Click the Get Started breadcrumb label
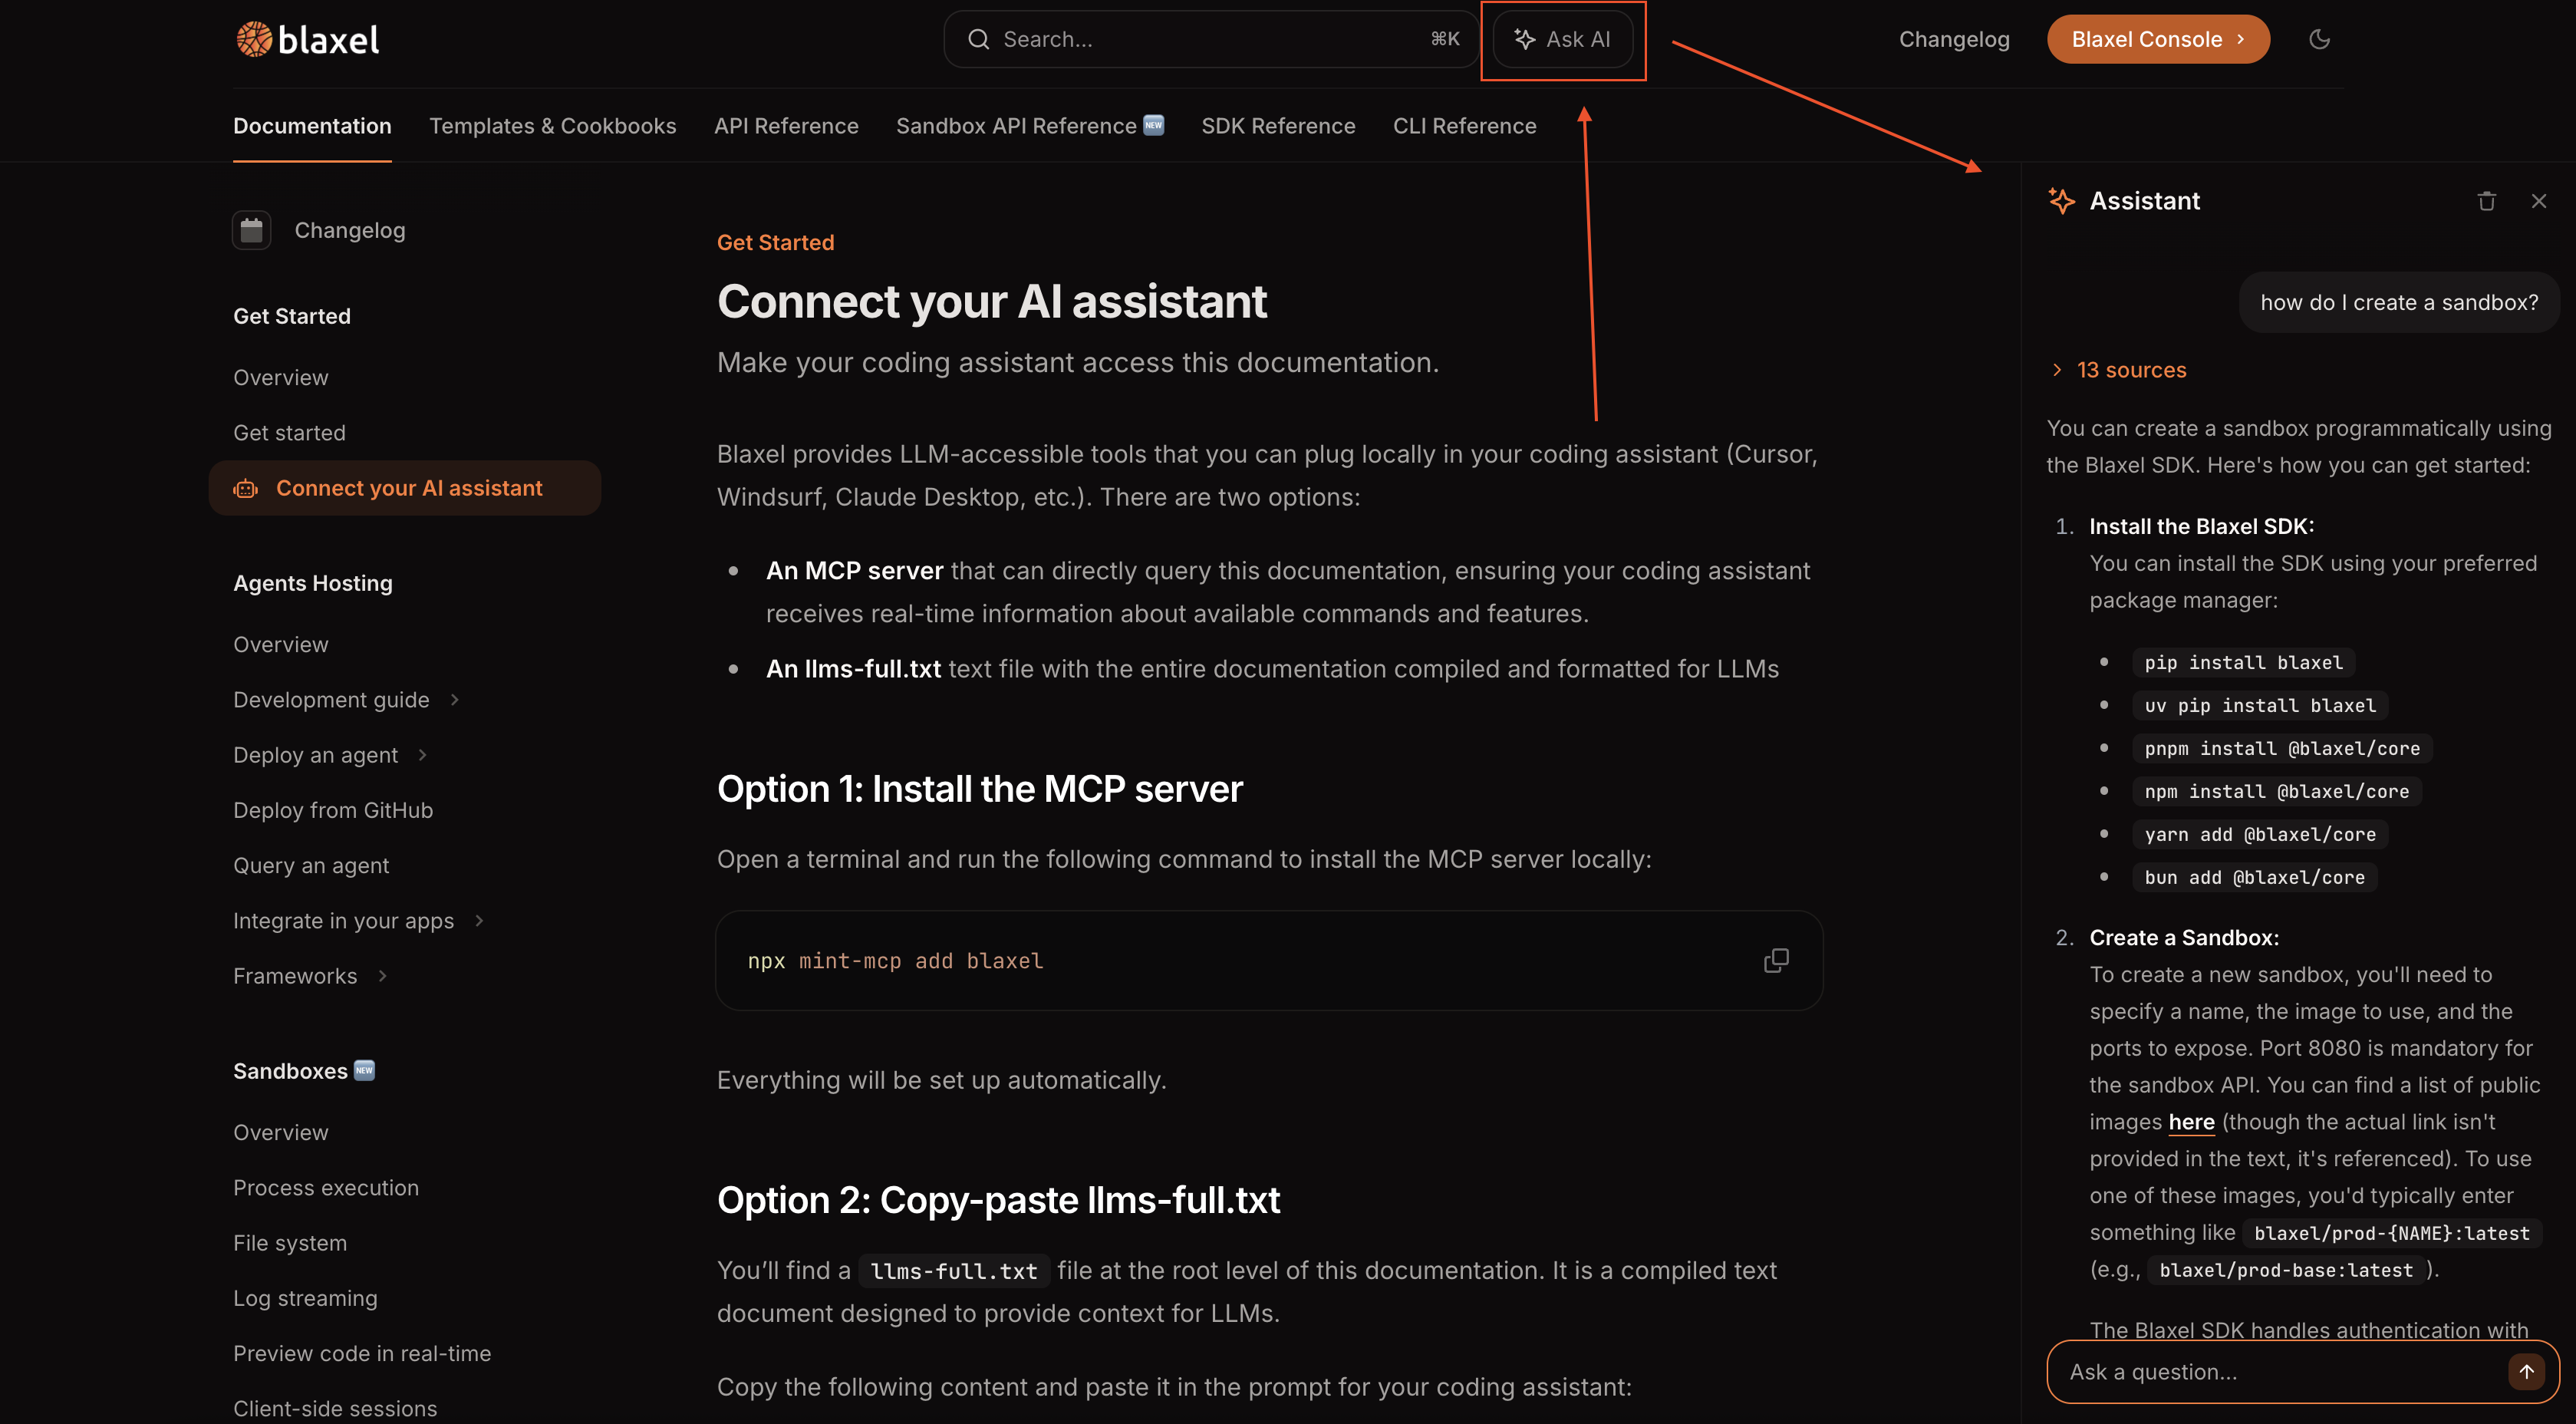 (775, 242)
